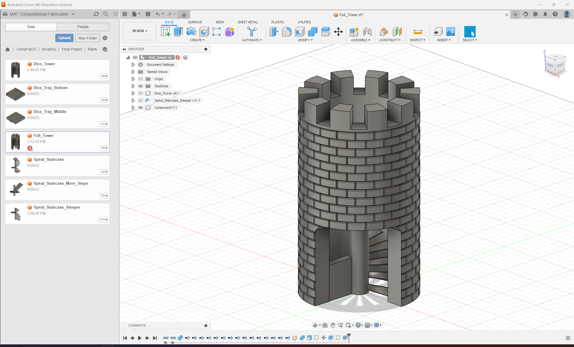Open the Extrude tool
This screenshot has height=347, width=574.
pos(178,32)
